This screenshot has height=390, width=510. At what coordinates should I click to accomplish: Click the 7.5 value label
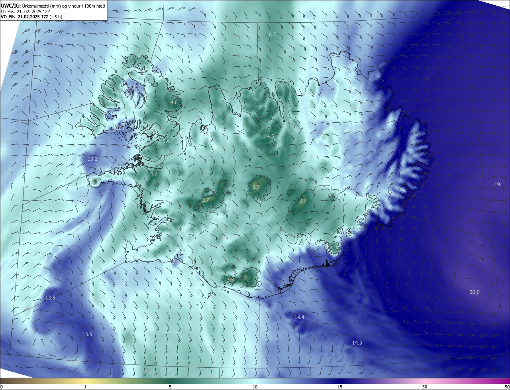[x=147, y=372]
